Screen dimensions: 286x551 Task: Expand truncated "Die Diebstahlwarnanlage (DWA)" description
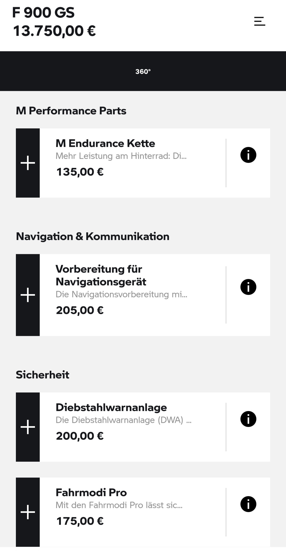[123, 420]
